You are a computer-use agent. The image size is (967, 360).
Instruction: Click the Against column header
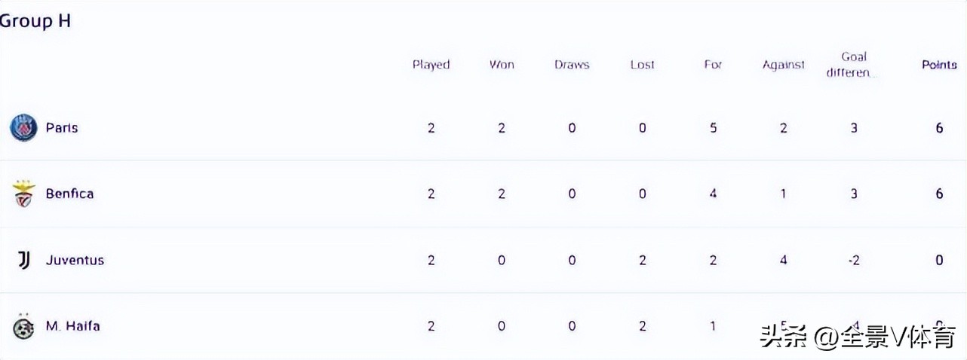coord(784,65)
